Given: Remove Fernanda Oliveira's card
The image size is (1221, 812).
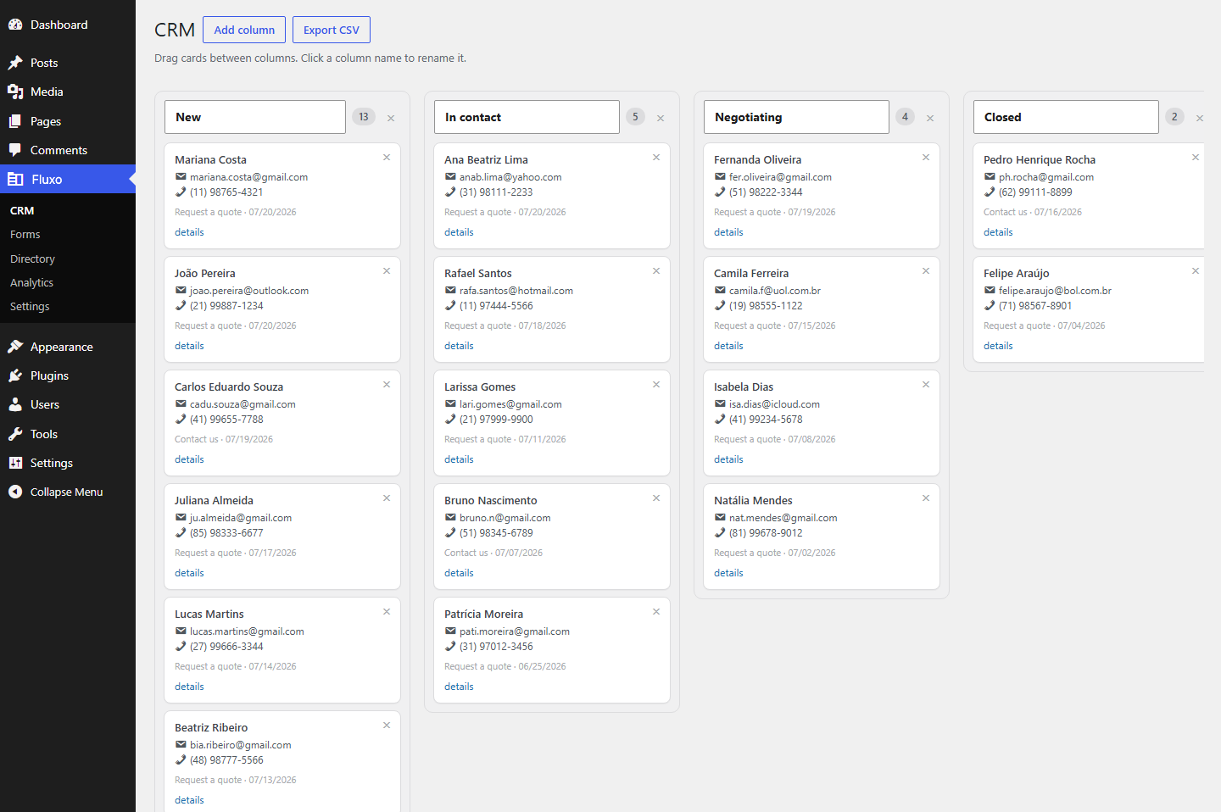Looking at the screenshot, I should pyautogui.click(x=926, y=158).
